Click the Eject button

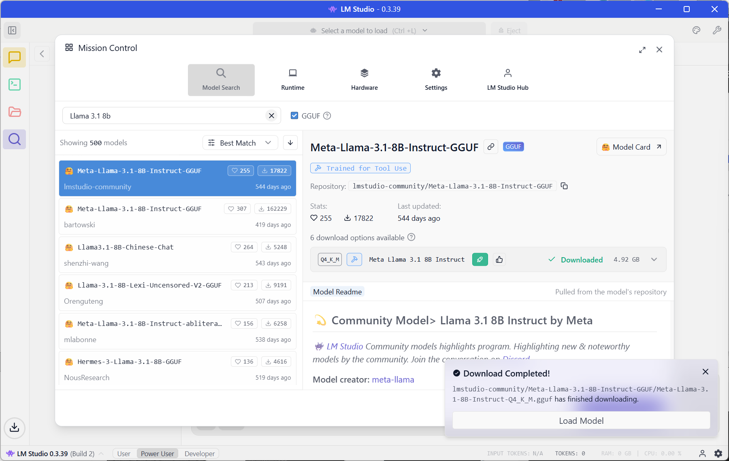coord(509,30)
